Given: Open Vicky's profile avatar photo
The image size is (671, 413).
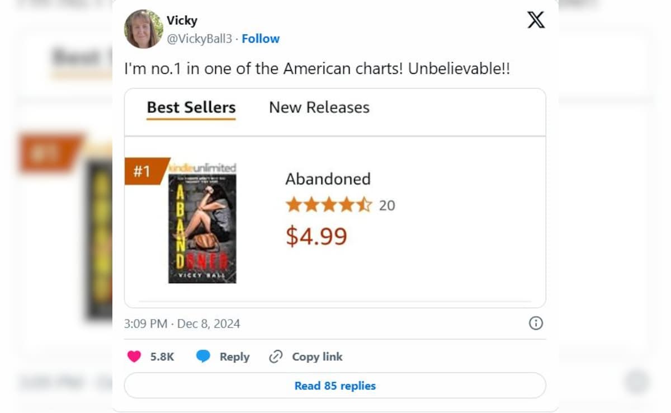Looking at the screenshot, I should (x=144, y=29).
